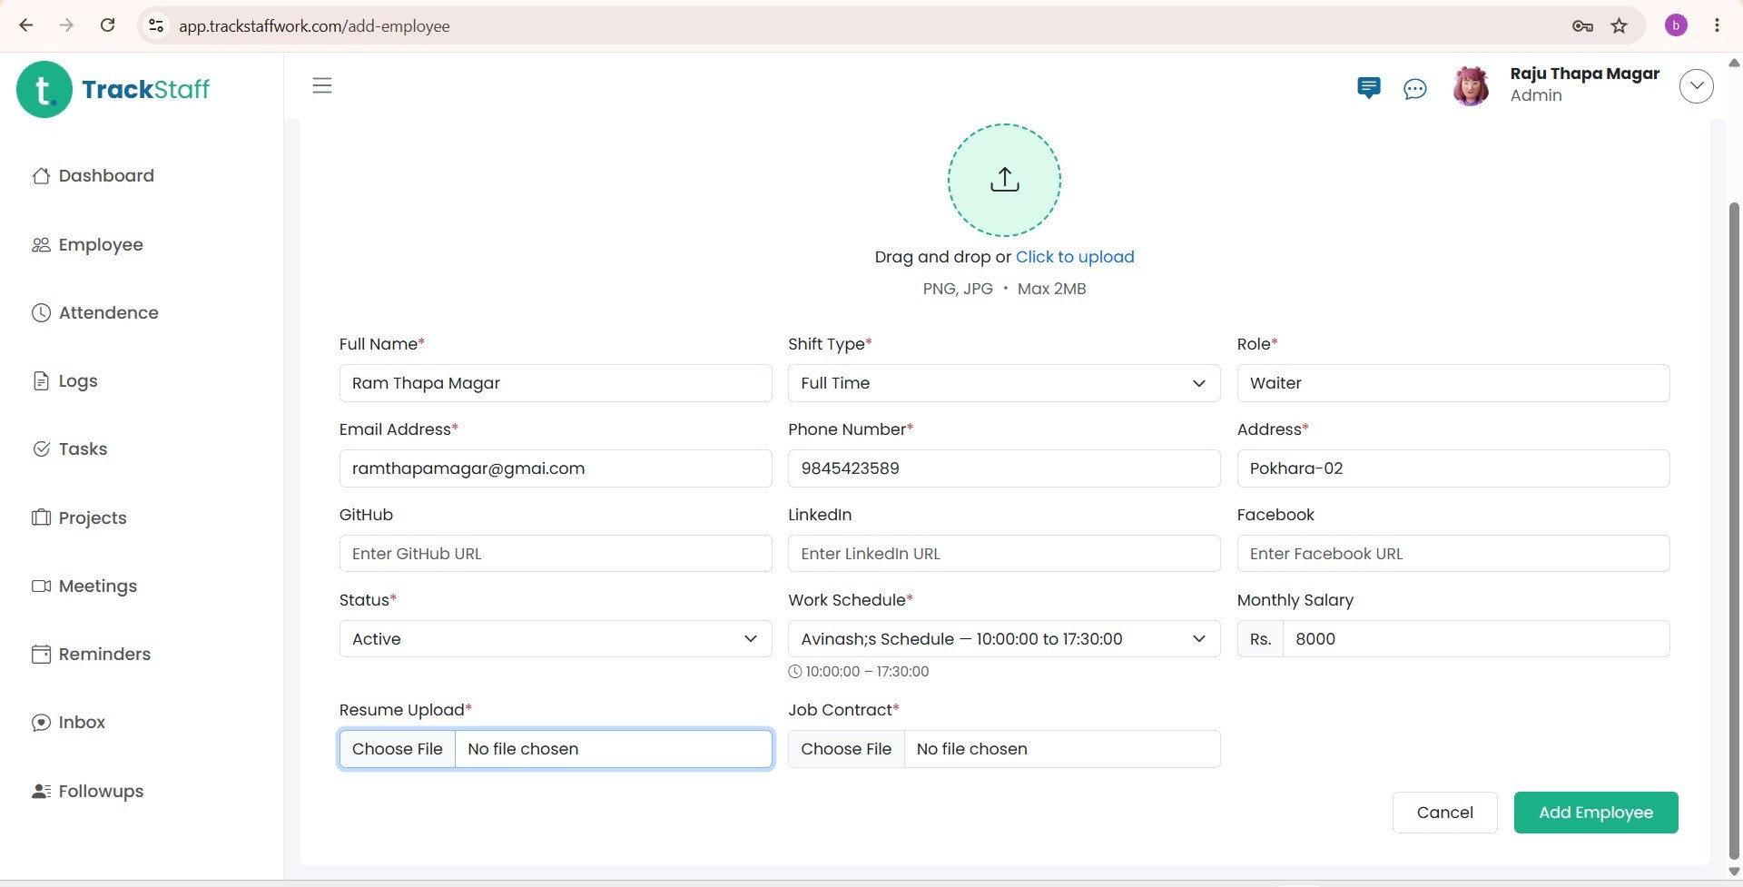This screenshot has height=887, width=1743.
Task: Open the blue messages icon in header
Action: tap(1368, 88)
